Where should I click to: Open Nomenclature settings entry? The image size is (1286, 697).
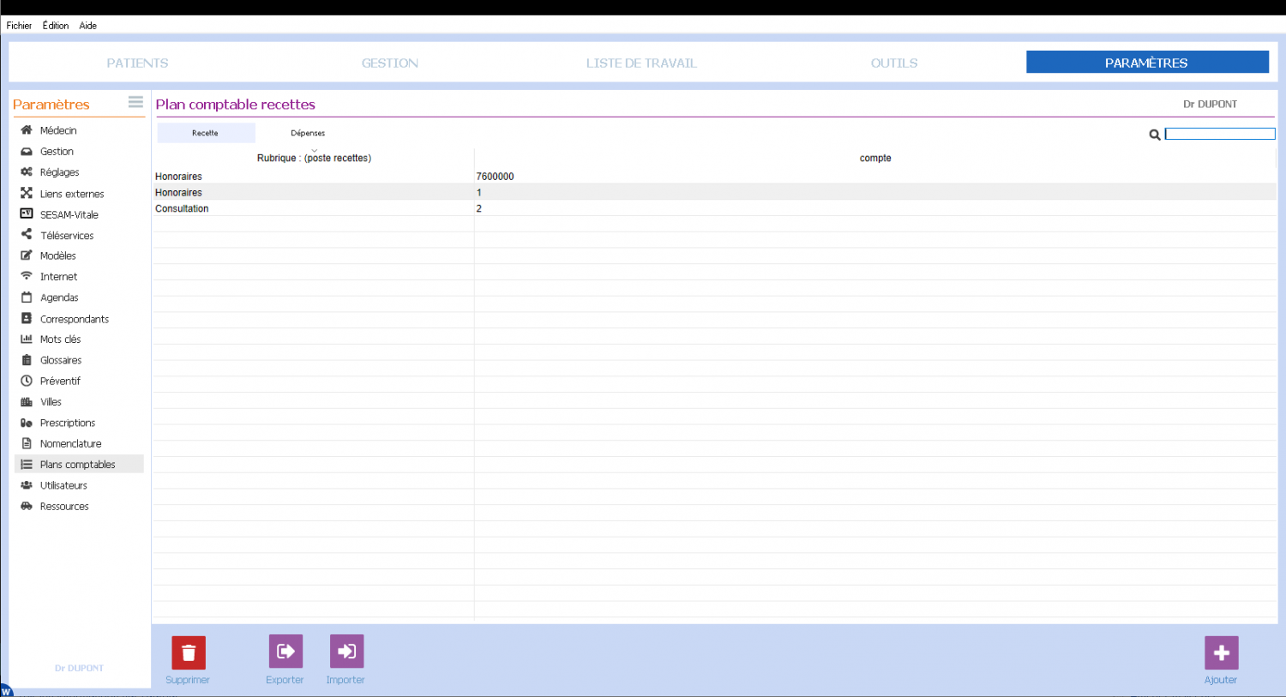(x=71, y=443)
